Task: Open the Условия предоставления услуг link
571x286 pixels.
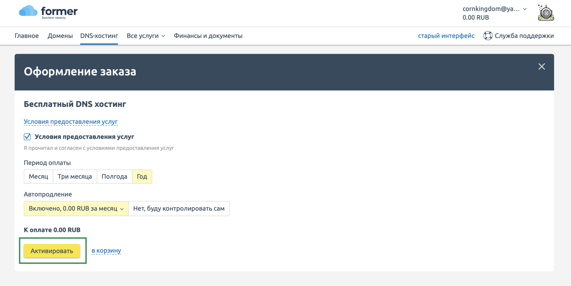Action: 71,122
